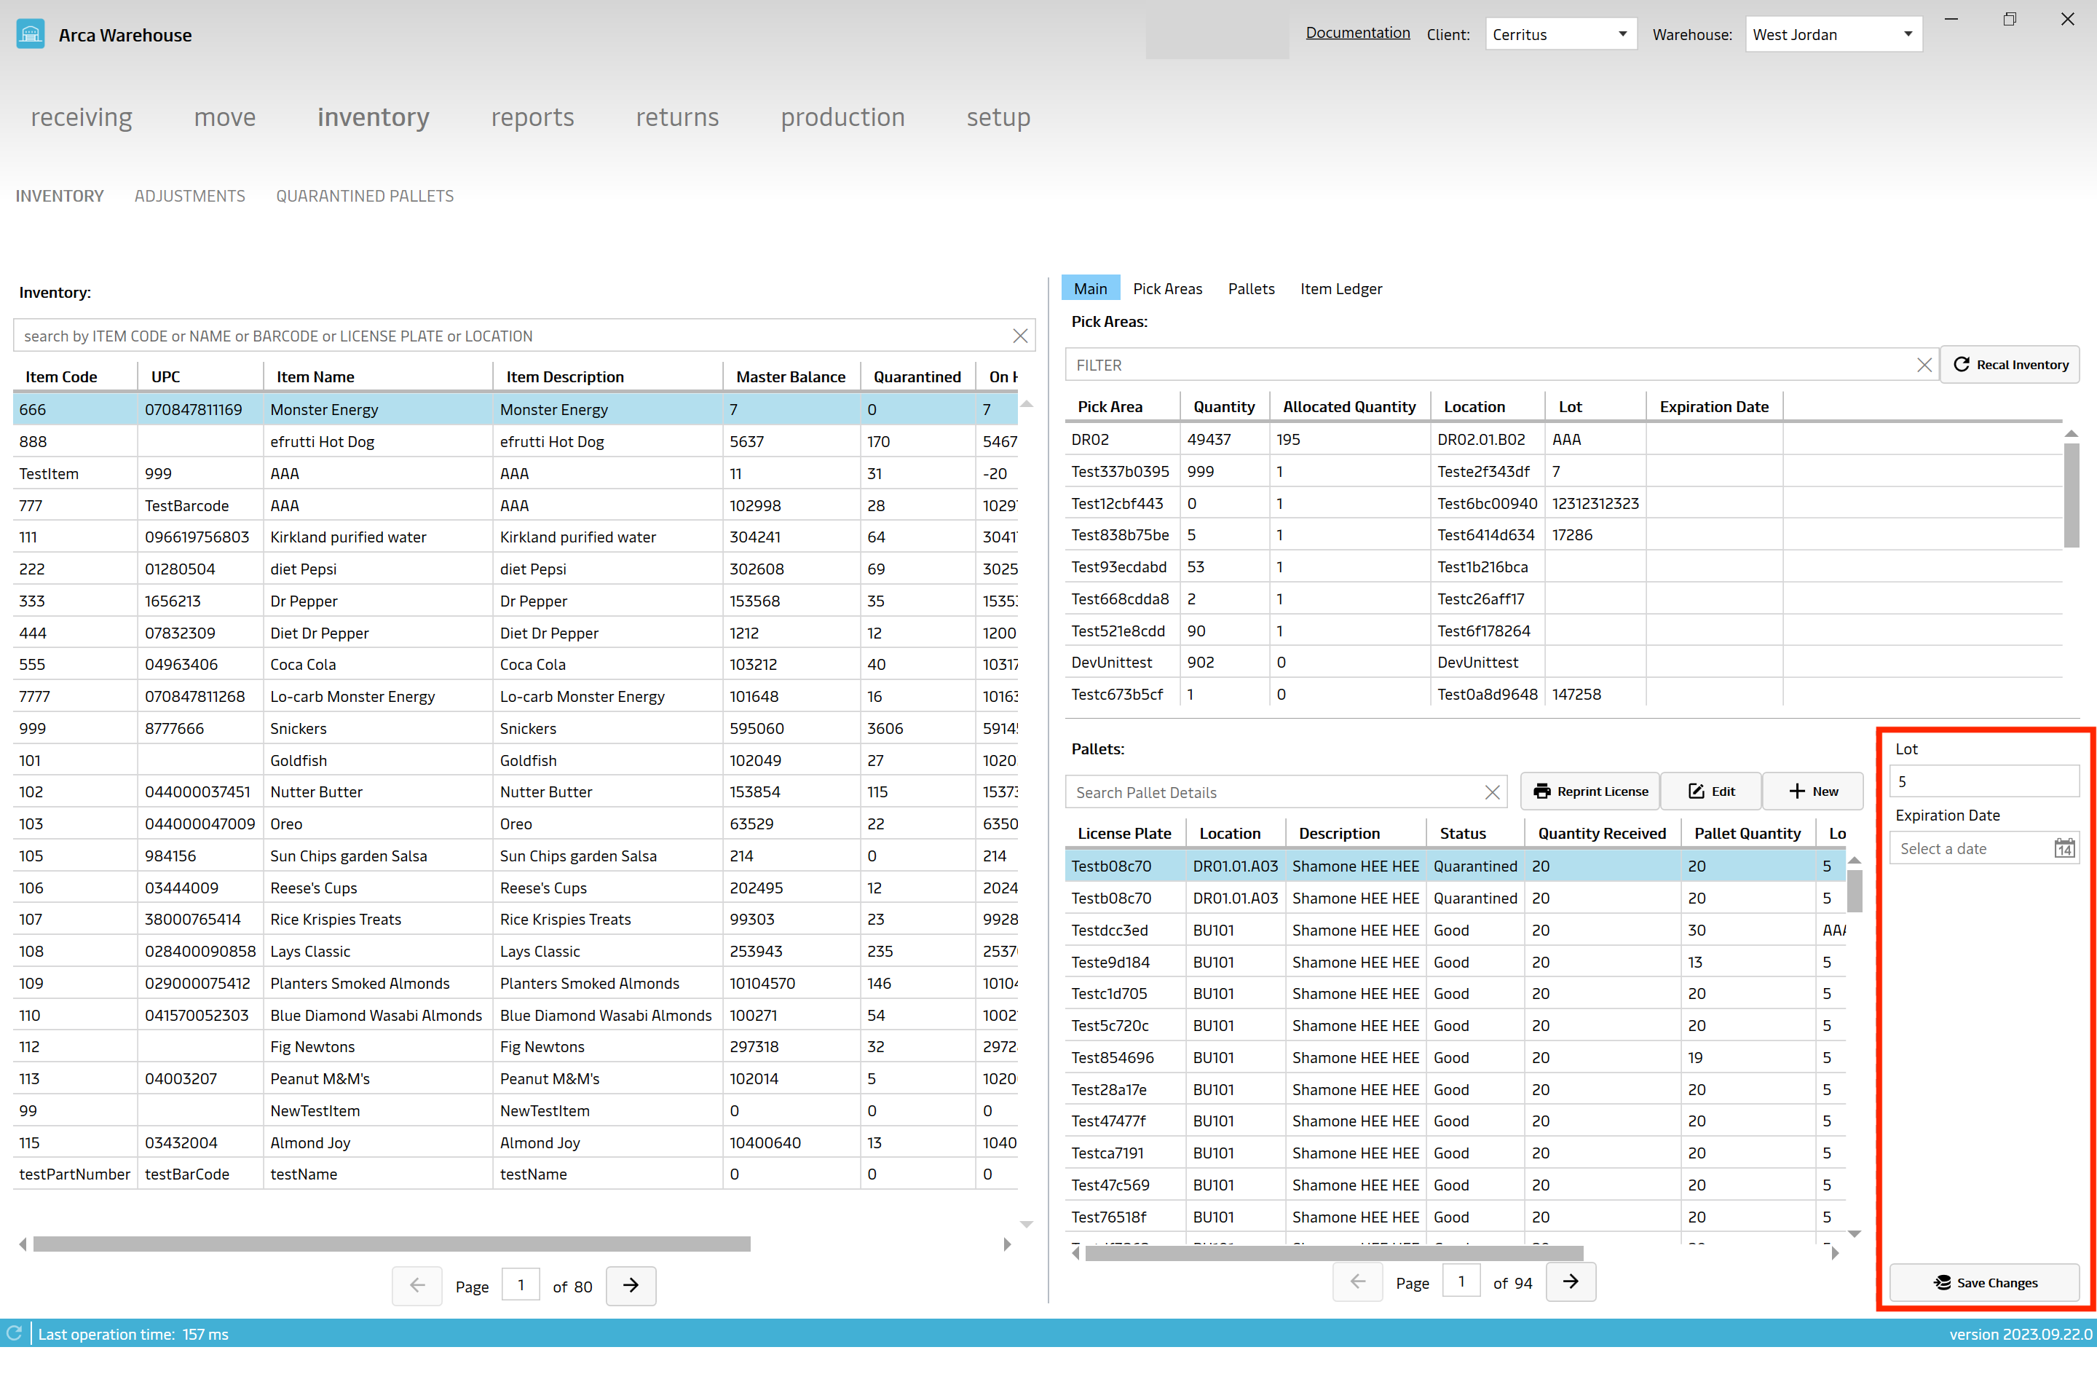2097x1398 pixels.
Task: Clear the inventory search box with the X icon
Action: [x=1020, y=336]
